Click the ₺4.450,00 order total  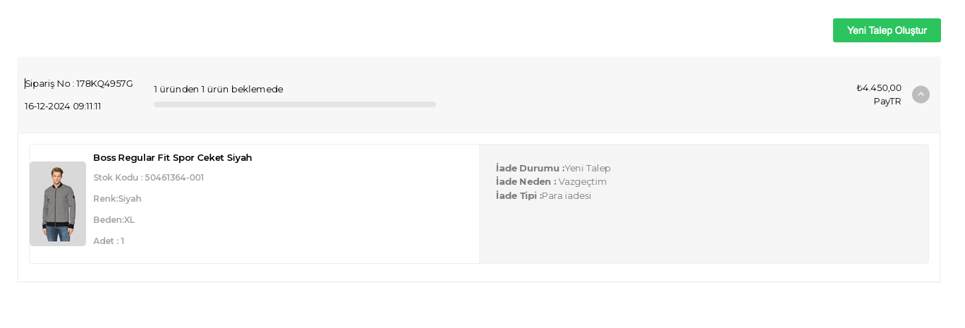point(879,87)
